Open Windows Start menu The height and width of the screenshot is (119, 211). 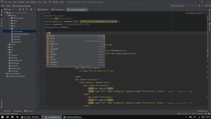(2, 117)
